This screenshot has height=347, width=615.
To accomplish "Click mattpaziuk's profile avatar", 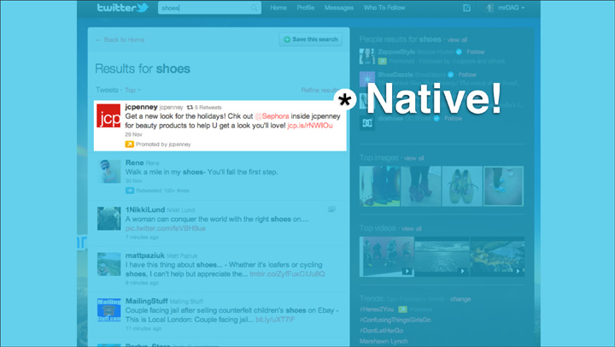I will [x=109, y=264].
